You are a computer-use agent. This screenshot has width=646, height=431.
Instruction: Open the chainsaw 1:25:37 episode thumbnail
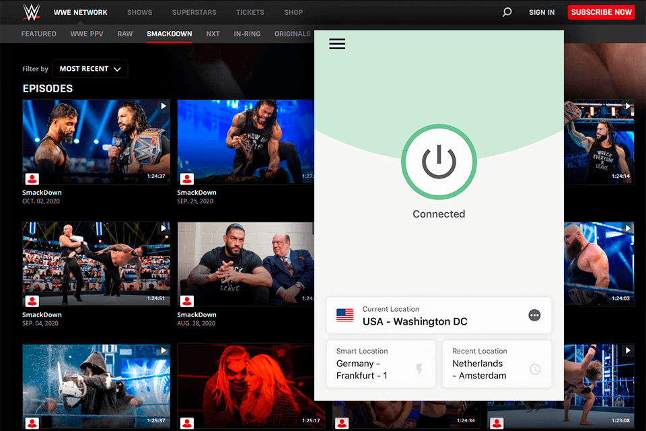[96, 387]
